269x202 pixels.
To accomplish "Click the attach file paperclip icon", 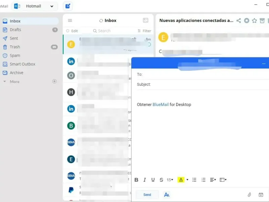I will 249,195.
